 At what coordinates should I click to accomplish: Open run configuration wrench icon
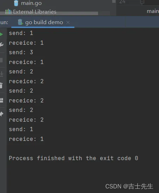(1, 45)
